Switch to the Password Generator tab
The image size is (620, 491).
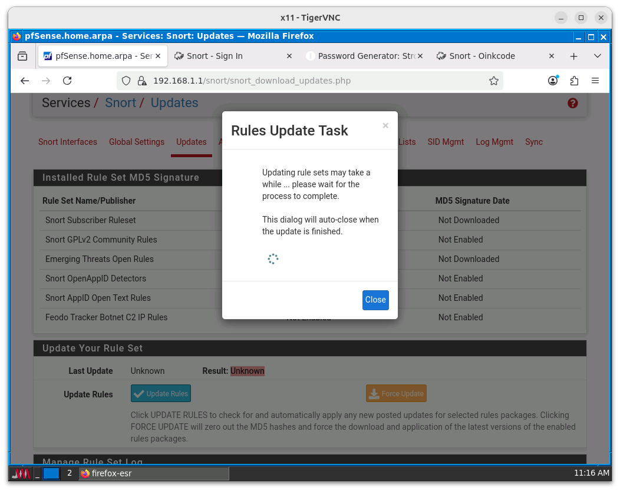point(365,56)
